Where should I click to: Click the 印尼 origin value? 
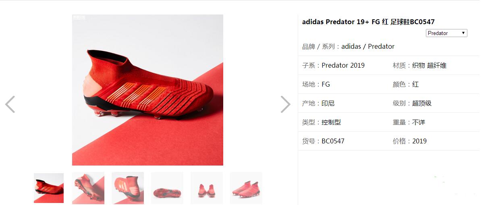[328, 103]
